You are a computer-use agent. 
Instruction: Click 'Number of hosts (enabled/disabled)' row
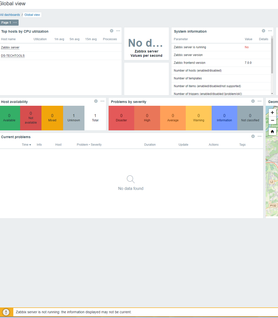tap(221, 71)
